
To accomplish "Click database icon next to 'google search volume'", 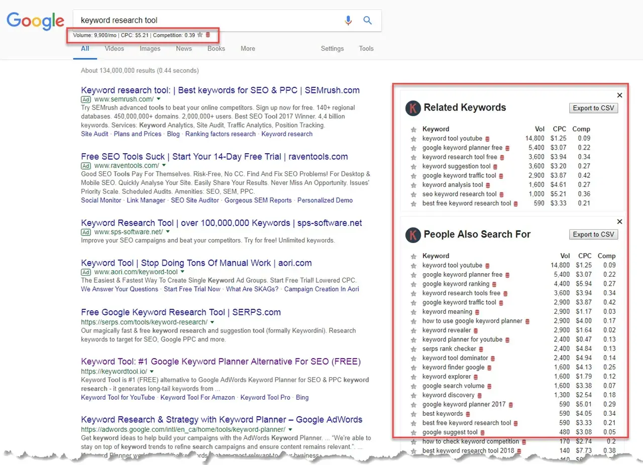I will 490,386.
